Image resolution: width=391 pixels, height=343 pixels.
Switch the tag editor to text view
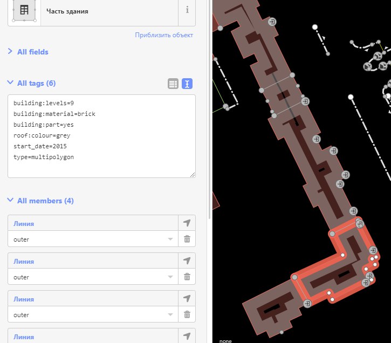(187, 84)
